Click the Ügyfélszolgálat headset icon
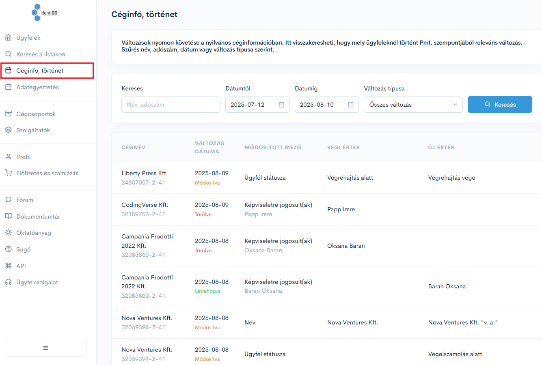 8,282
